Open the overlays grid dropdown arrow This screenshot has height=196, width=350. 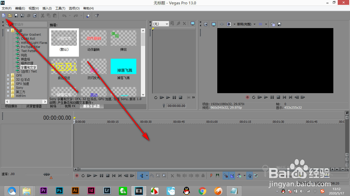266,24
